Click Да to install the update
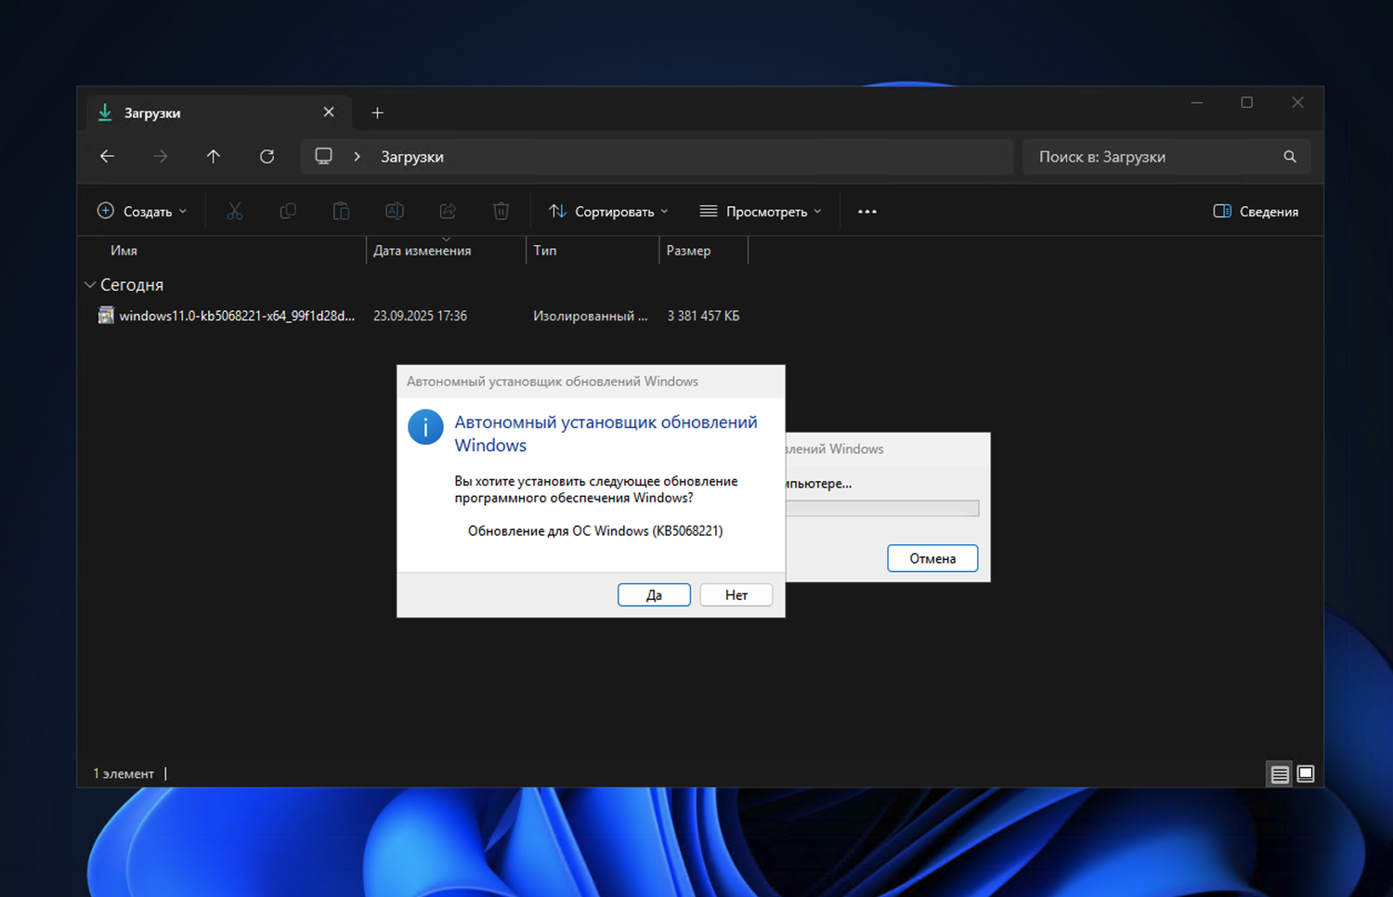This screenshot has width=1393, height=897. 654,595
